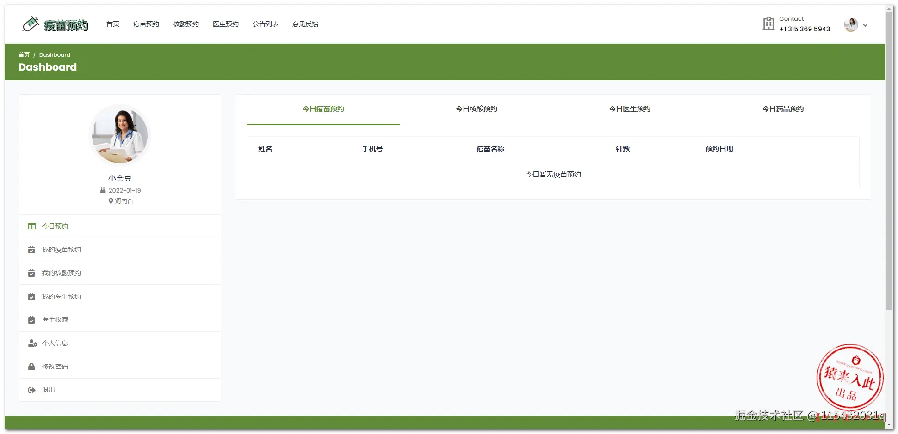Viewport: 898px width, 434px height.
Task: Open 医生收藏 in the sidebar
Action: [x=120, y=319]
